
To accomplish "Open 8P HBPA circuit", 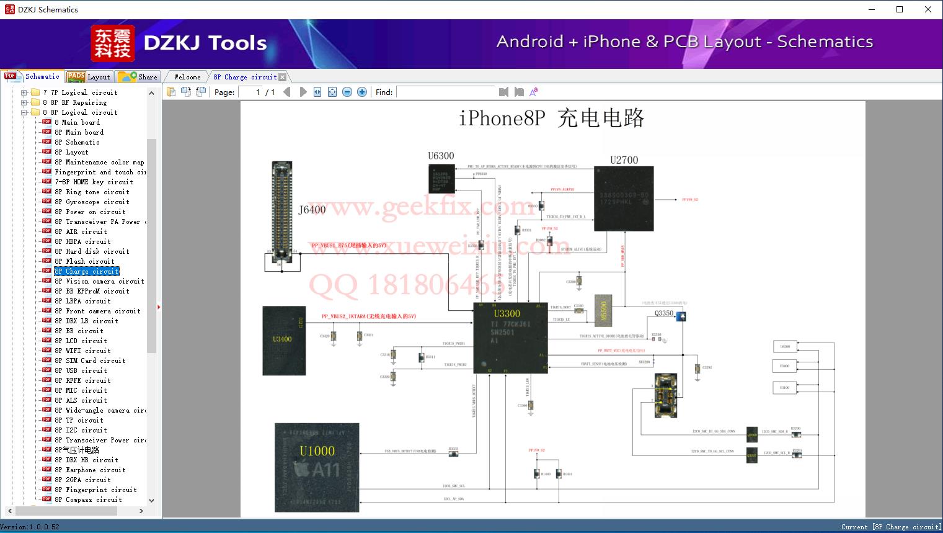I will 82,241.
